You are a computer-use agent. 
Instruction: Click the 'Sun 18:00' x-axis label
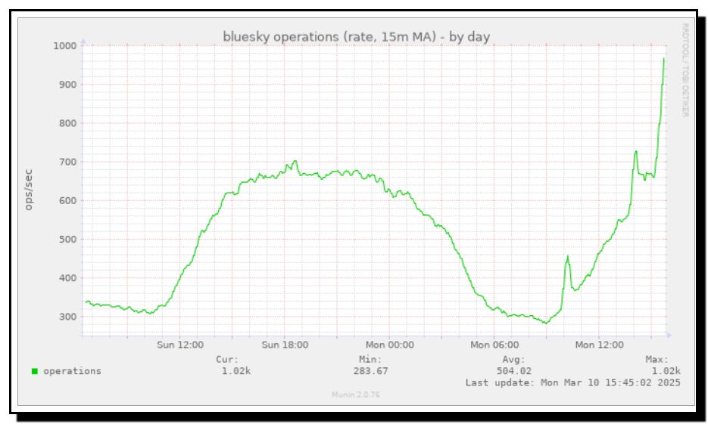[285, 345]
